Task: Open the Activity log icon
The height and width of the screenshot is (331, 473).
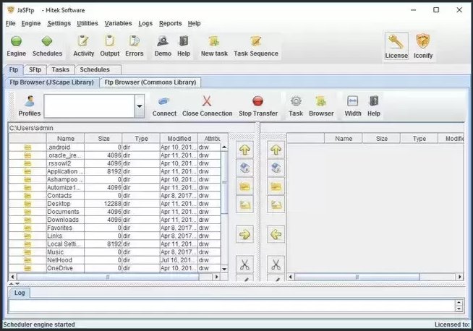Action: pyautogui.click(x=83, y=41)
